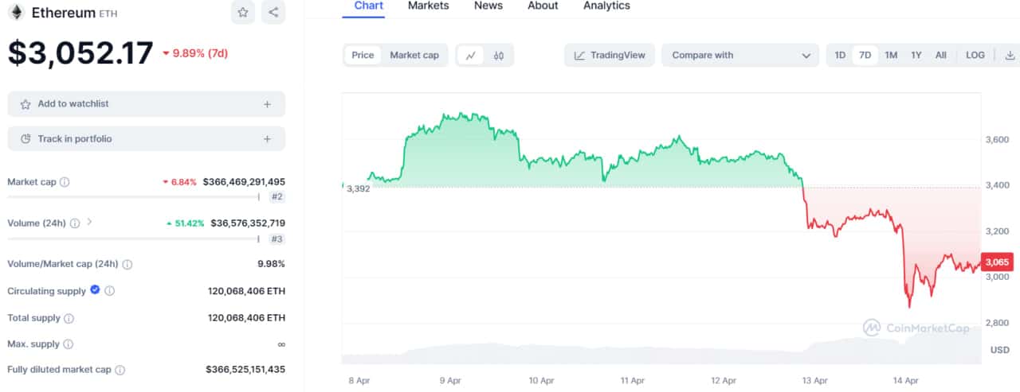The width and height of the screenshot is (1020, 392).
Task: Open the Compare with dropdown
Action: coord(739,56)
